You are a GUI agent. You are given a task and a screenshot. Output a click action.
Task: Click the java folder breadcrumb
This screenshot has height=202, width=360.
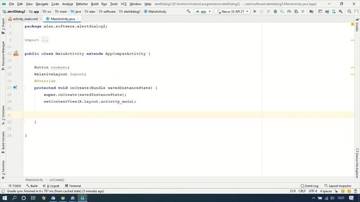click(x=76, y=11)
